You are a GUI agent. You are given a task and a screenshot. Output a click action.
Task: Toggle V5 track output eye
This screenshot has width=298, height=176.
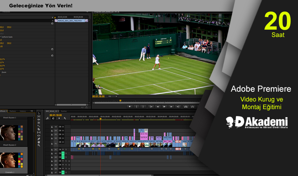coord(63,127)
